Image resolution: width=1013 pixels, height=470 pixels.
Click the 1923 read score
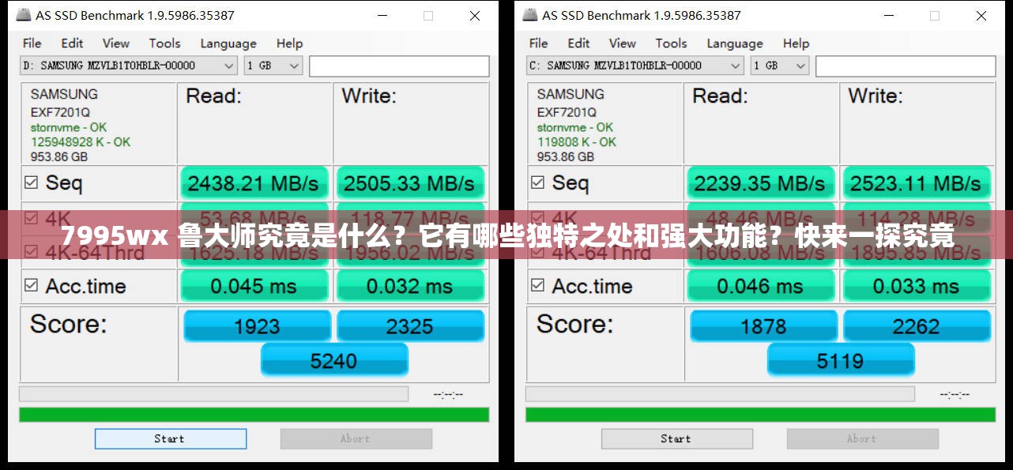click(x=257, y=325)
